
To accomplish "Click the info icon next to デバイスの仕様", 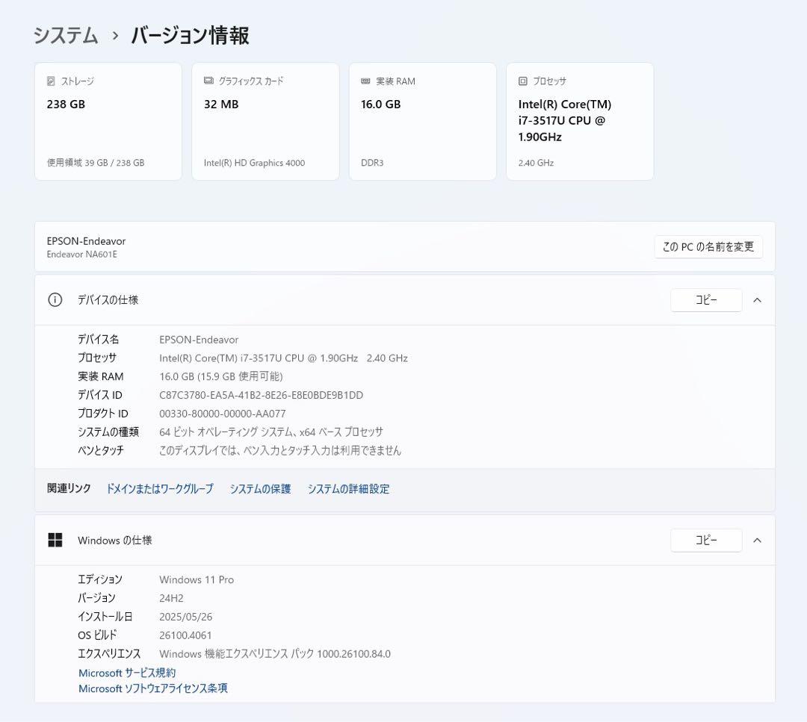I will (55, 300).
